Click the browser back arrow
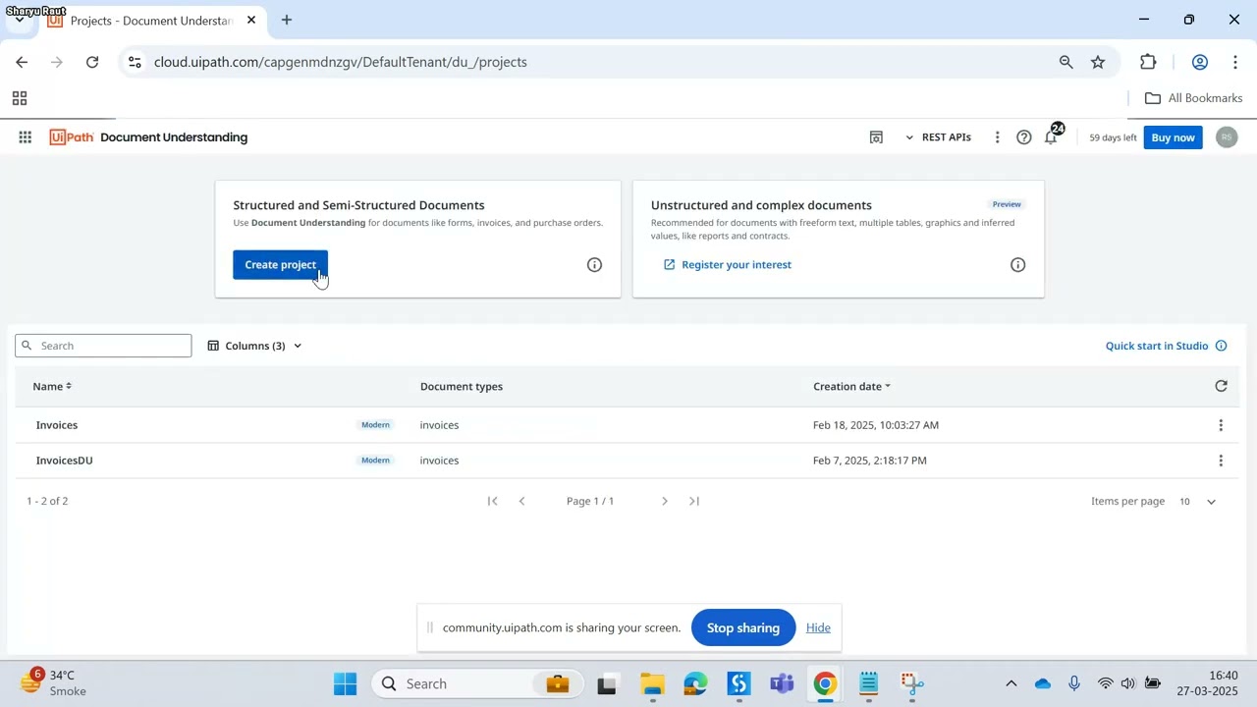This screenshot has width=1257, height=707. tap(22, 62)
